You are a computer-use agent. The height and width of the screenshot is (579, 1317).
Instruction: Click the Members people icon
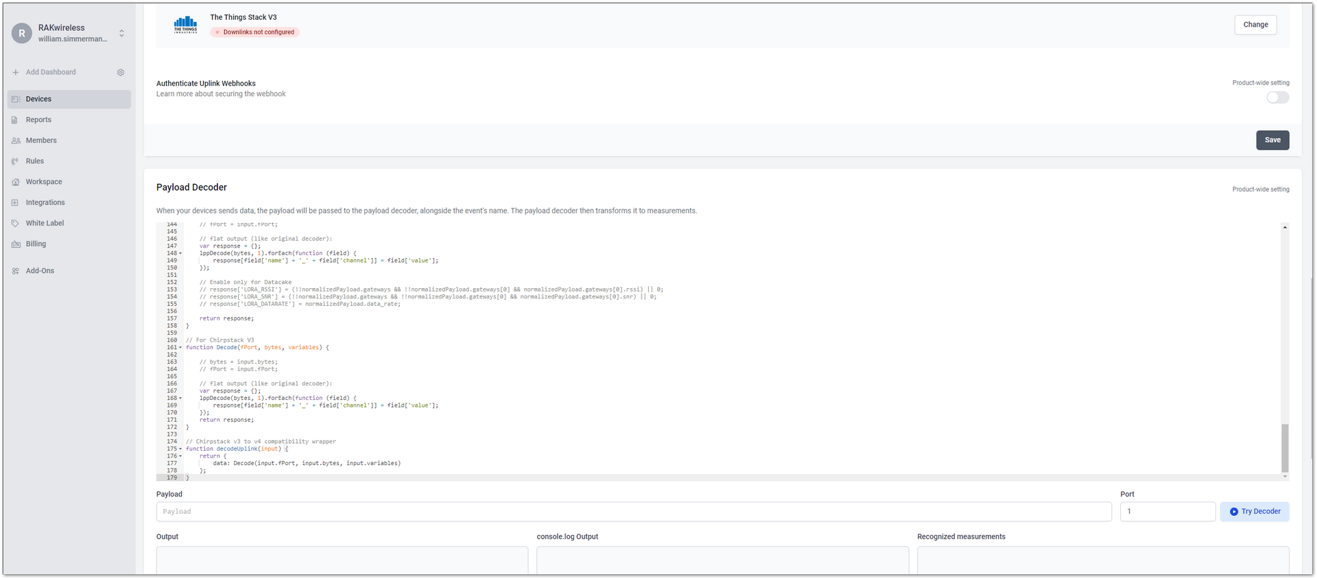pos(15,141)
